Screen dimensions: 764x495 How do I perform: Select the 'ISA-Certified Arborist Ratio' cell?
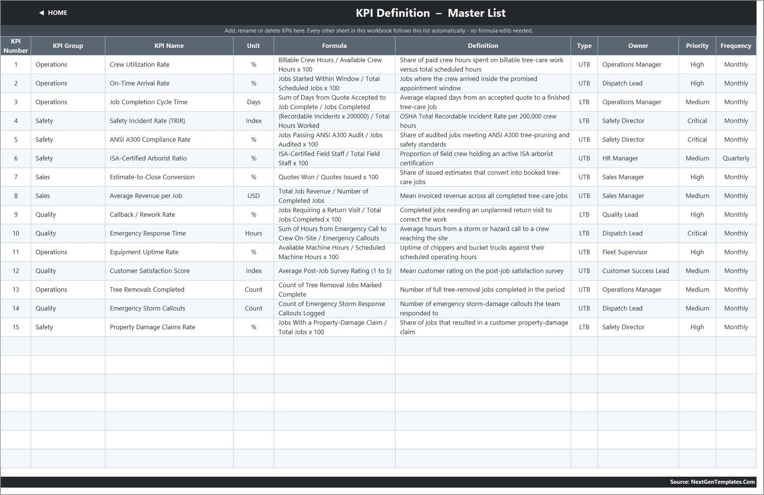pyautogui.click(x=169, y=158)
